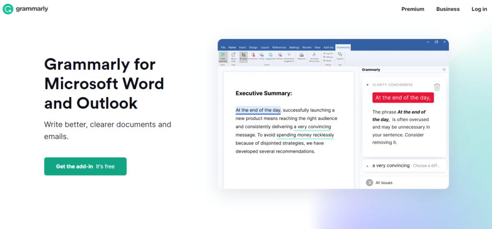Open Settings in the Grammarly ribbon
This screenshot has width=492, height=229.
tap(328, 57)
